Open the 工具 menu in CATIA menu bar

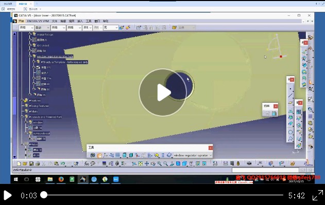point(89,21)
